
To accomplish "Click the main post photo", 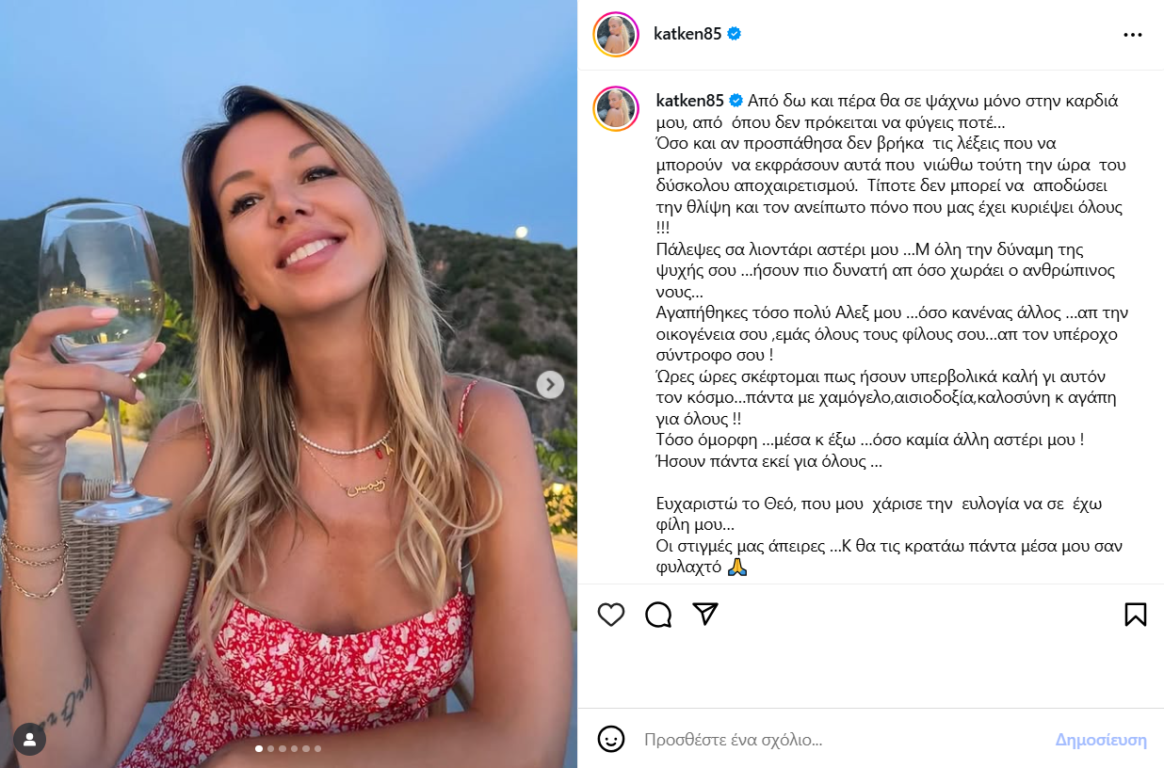I will [x=288, y=384].
